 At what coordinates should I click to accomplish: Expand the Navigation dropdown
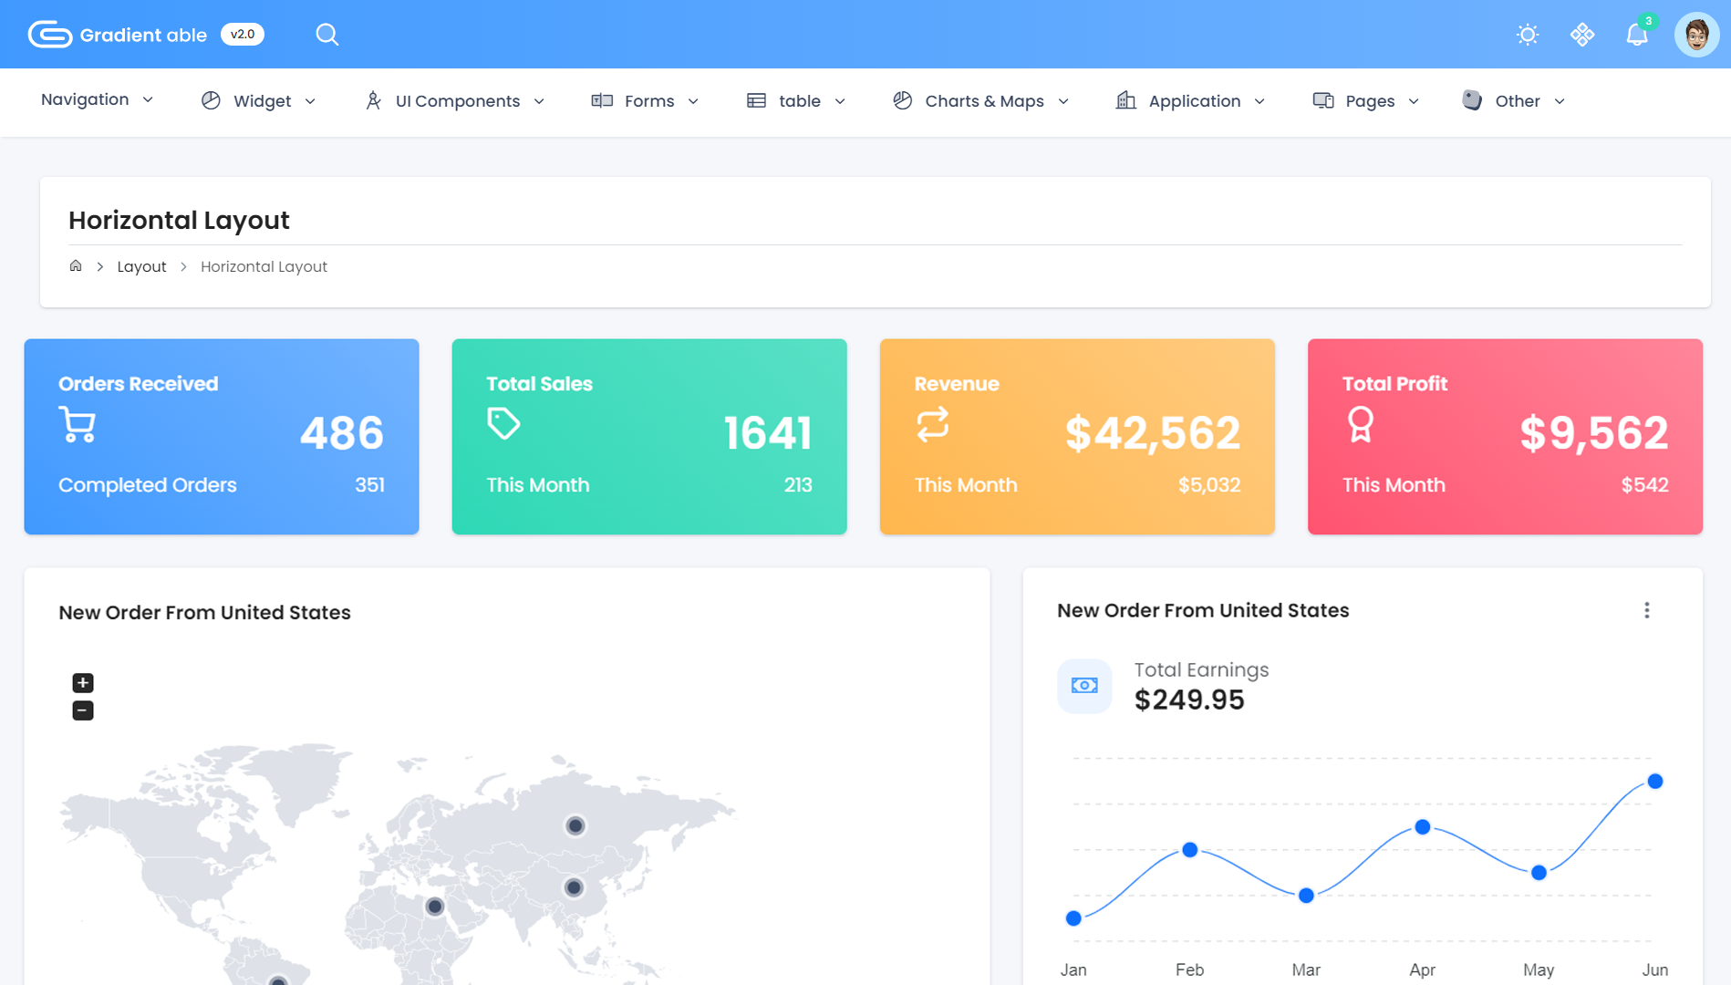click(x=97, y=100)
